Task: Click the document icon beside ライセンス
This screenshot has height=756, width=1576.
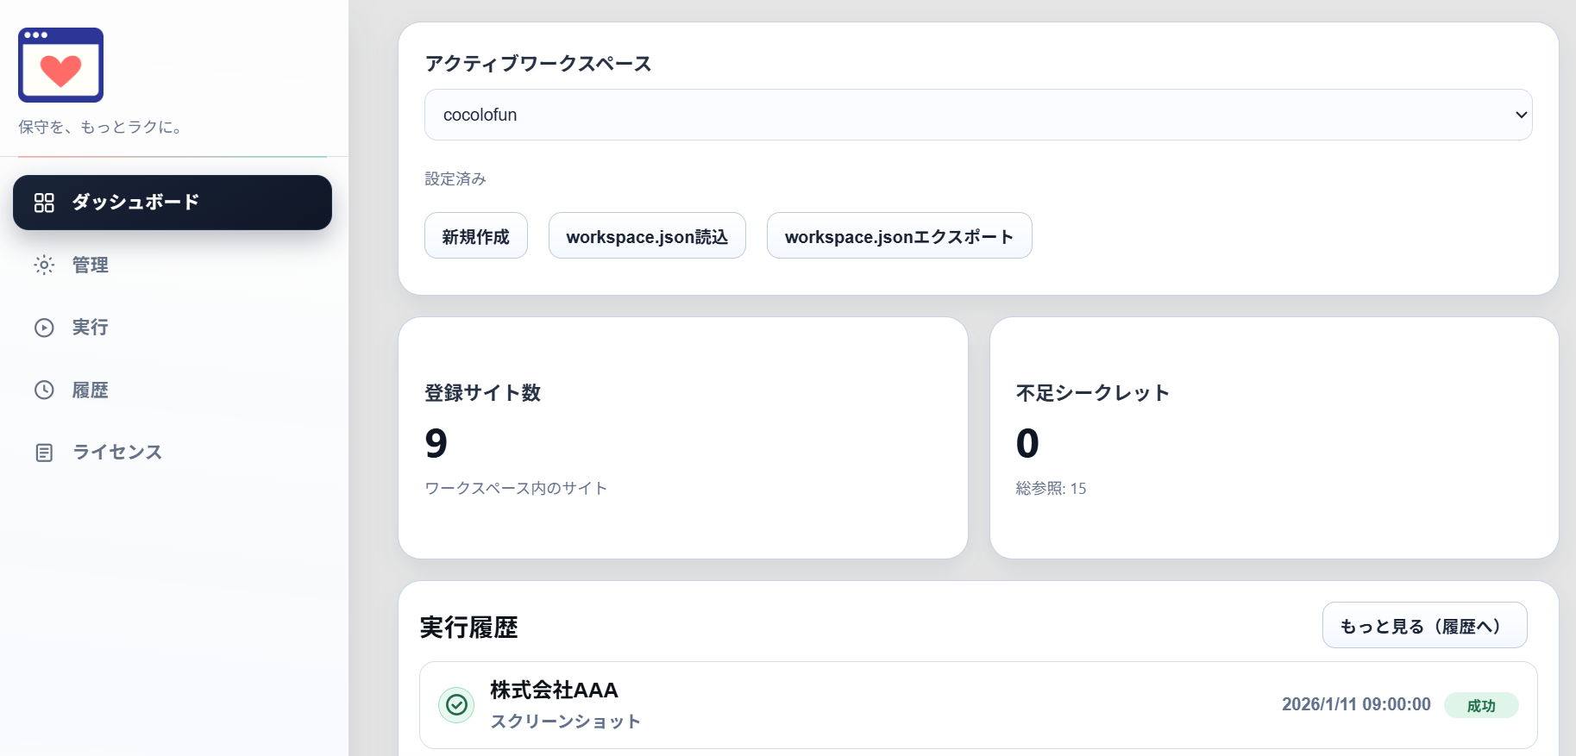Action: (x=44, y=453)
